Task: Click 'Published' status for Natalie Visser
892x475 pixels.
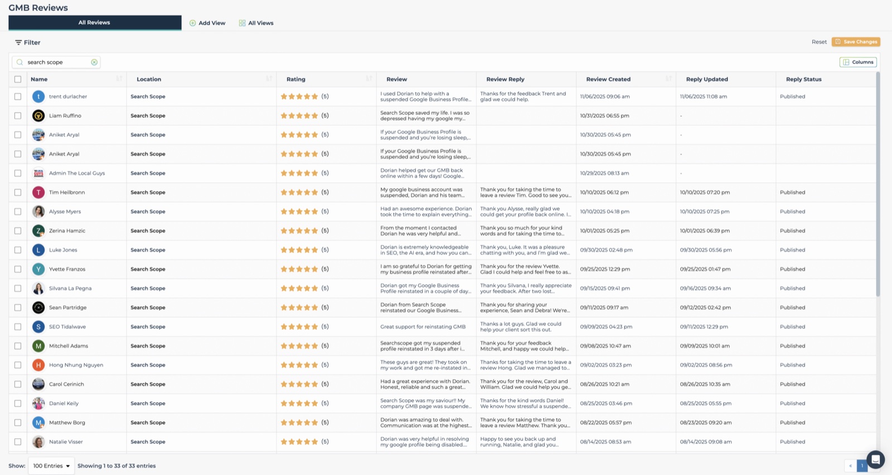Action: click(x=792, y=442)
